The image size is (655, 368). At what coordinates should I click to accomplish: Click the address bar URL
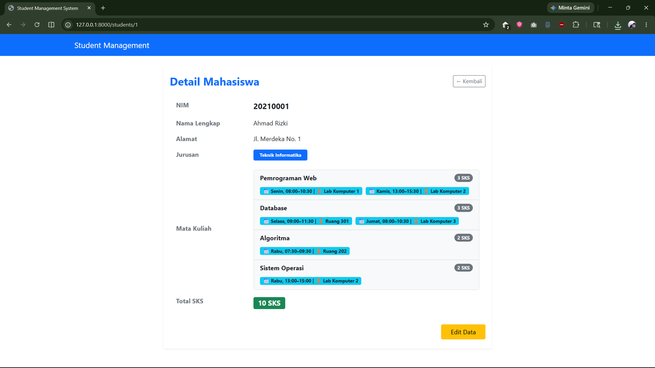[107, 25]
